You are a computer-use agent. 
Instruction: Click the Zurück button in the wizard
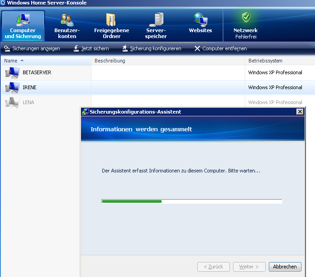pos(214,267)
